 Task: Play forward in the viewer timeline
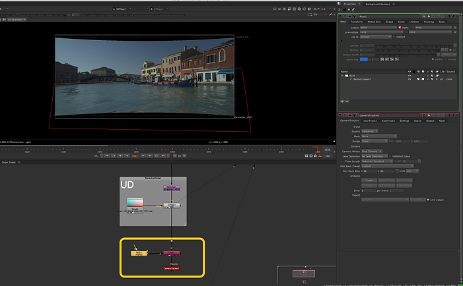click(143, 156)
